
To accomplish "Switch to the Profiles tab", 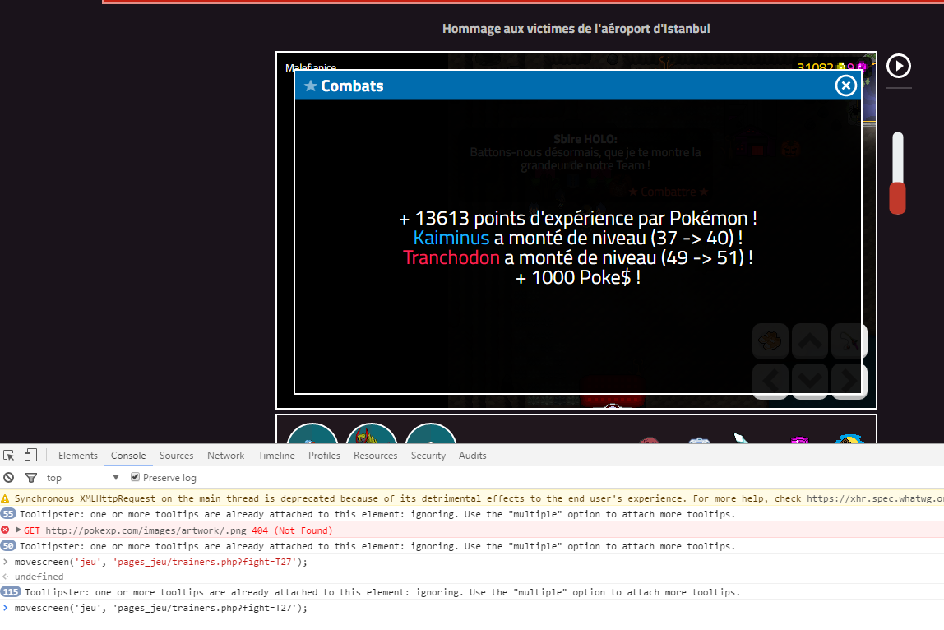I will pyautogui.click(x=324, y=456).
